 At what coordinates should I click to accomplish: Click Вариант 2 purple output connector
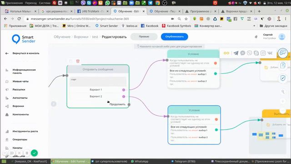[124, 97]
